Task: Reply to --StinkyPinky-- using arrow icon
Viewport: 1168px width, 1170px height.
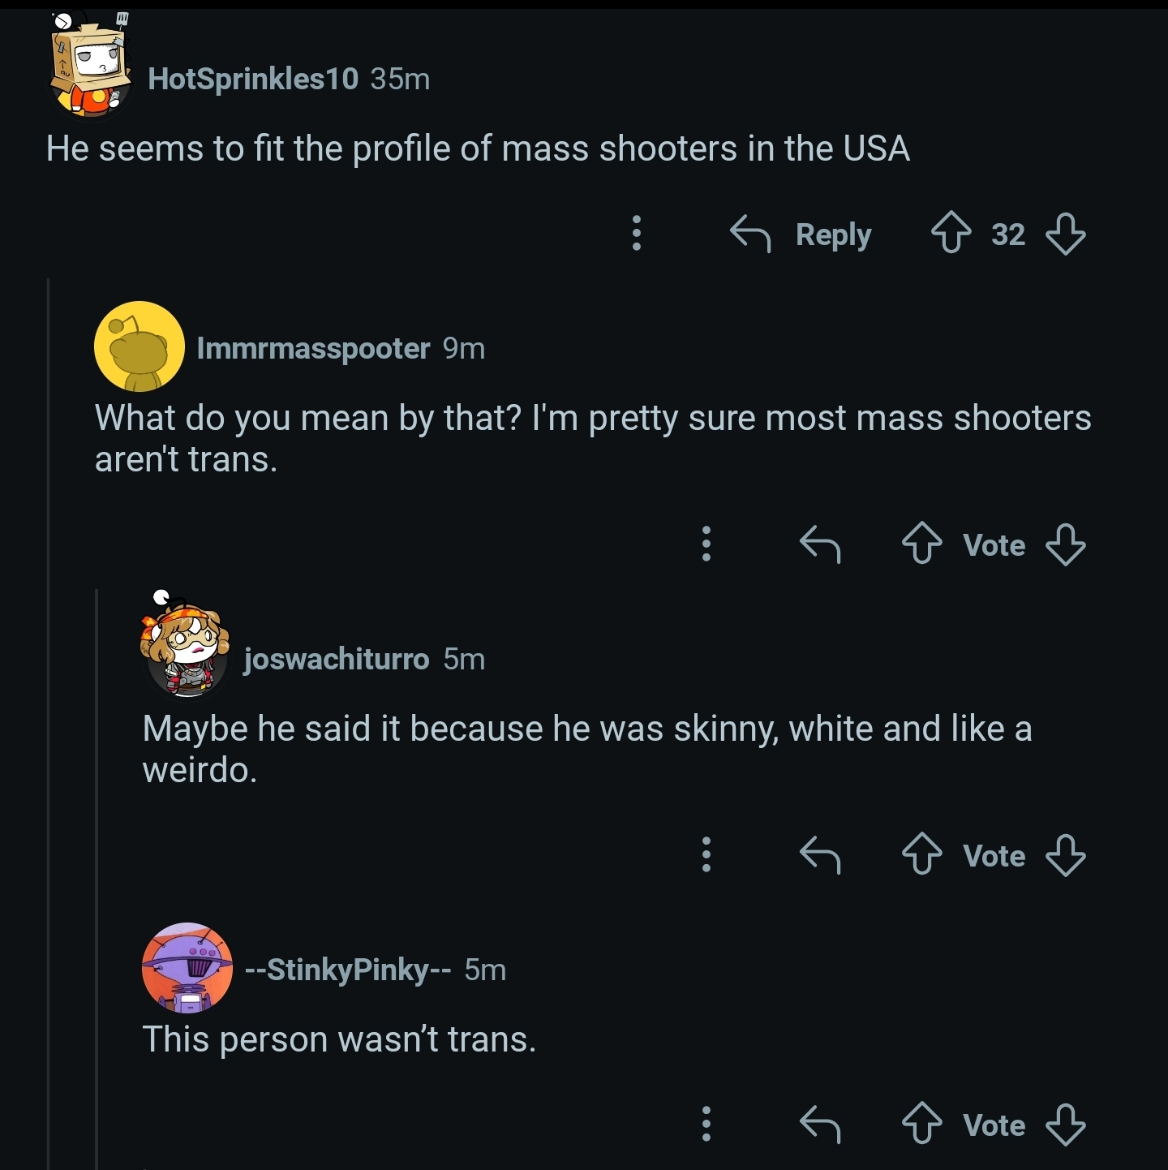Action: pos(819,1124)
